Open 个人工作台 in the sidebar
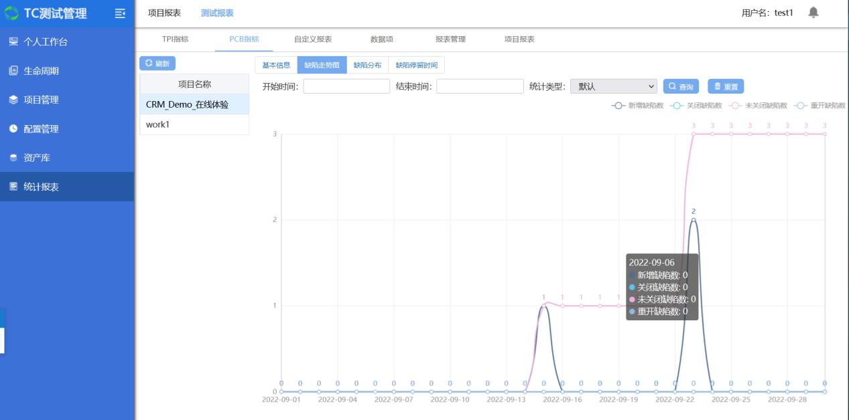Image resolution: width=849 pixels, height=420 pixels. point(45,42)
